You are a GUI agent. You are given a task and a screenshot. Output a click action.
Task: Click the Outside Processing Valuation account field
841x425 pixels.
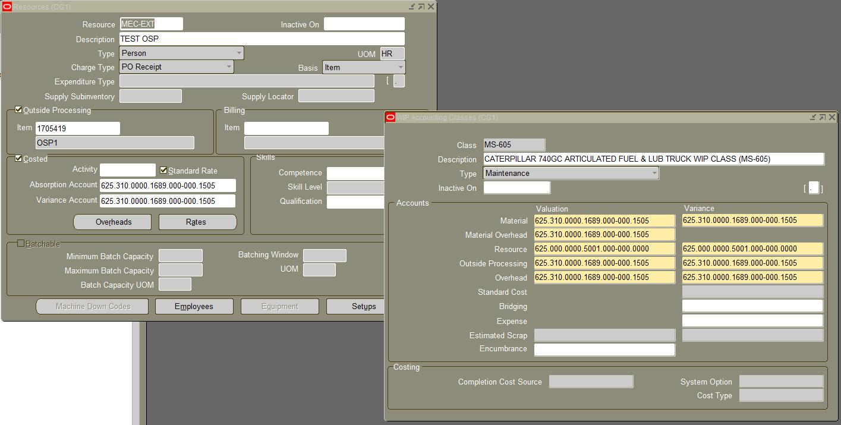coord(604,263)
